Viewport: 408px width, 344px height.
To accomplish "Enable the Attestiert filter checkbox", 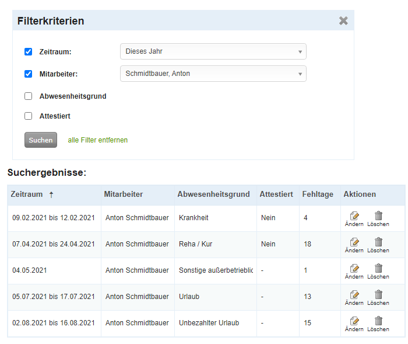I will [29, 116].
